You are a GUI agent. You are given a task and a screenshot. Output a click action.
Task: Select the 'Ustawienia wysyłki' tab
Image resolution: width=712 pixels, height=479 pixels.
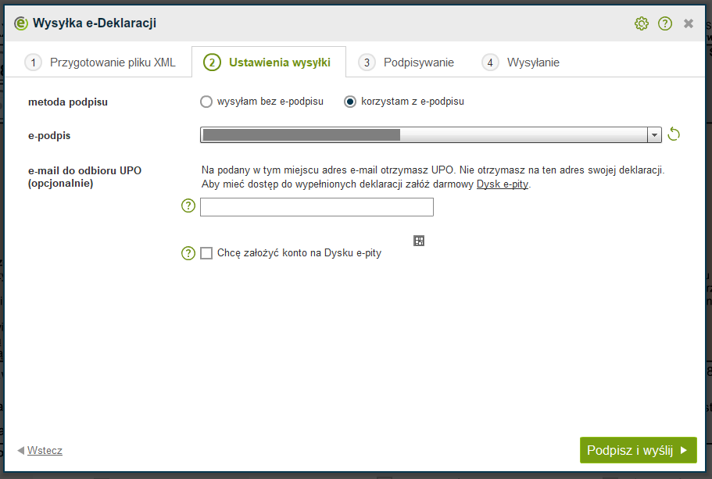point(268,63)
